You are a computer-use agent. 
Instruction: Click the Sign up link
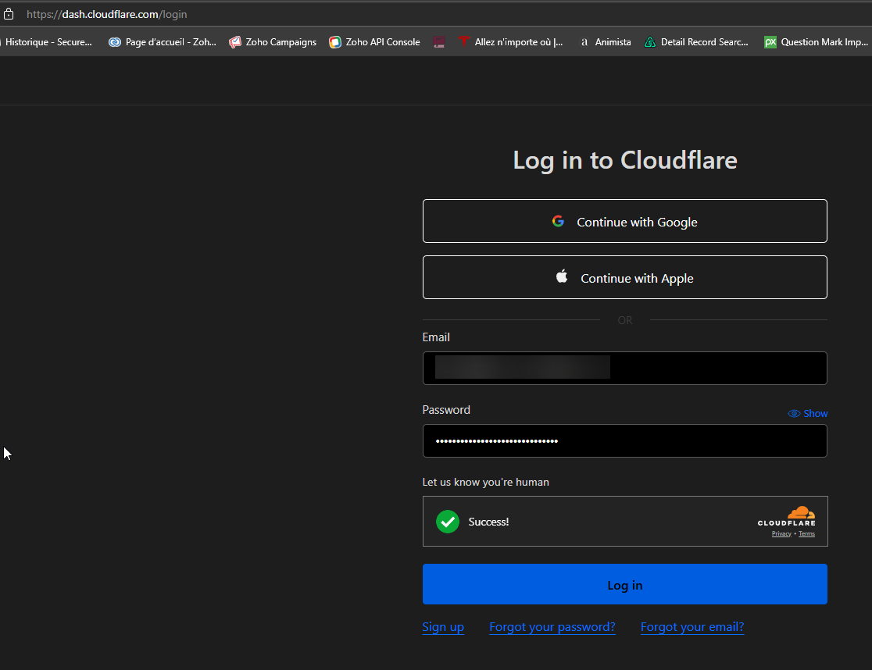(x=443, y=627)
